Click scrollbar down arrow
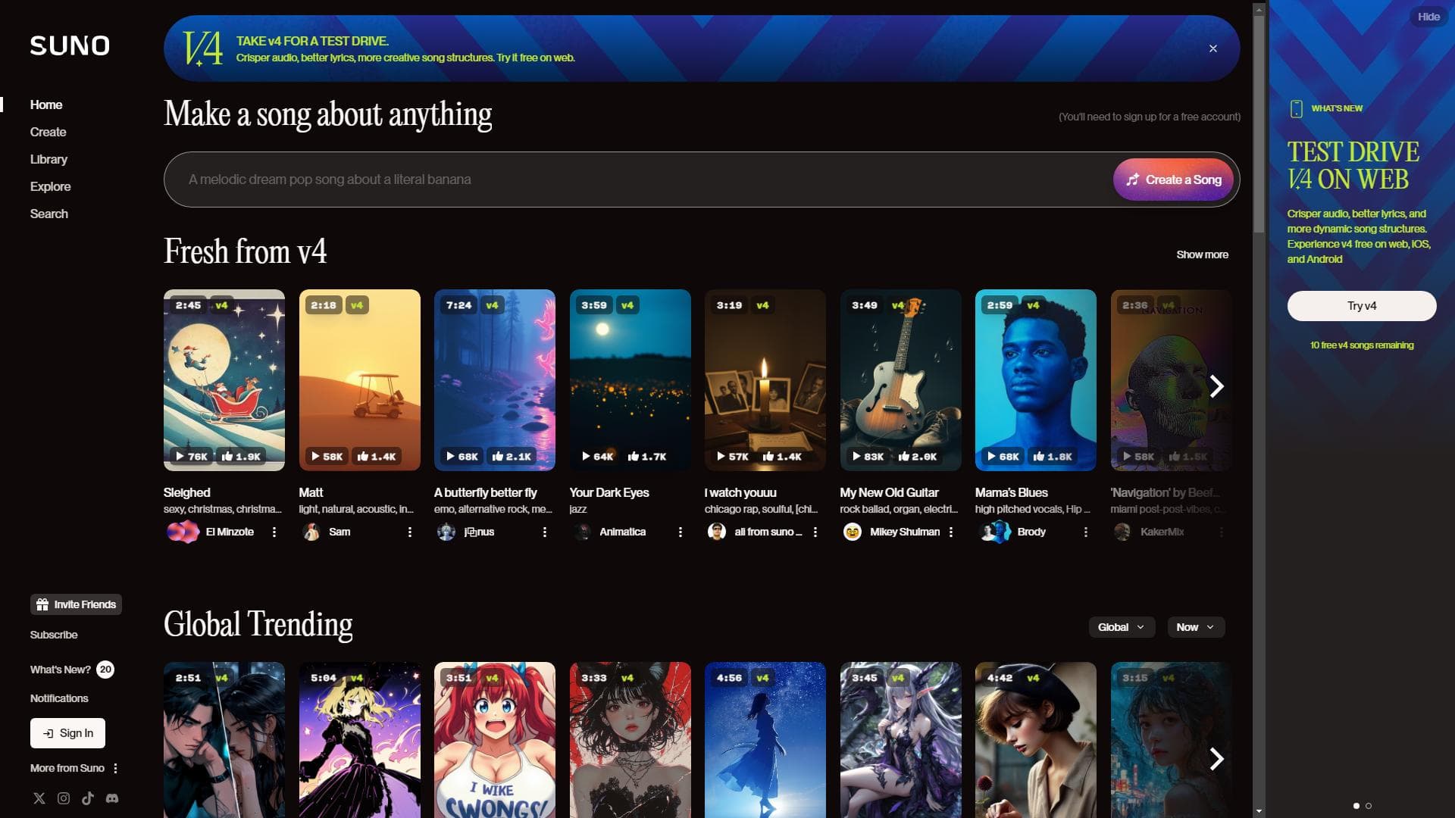 point(1259,811)
